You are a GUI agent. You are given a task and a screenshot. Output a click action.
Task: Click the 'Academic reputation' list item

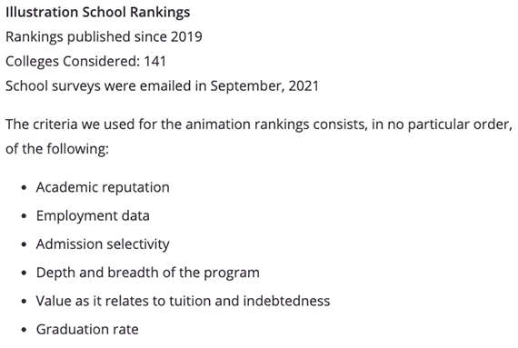(103, 187)
